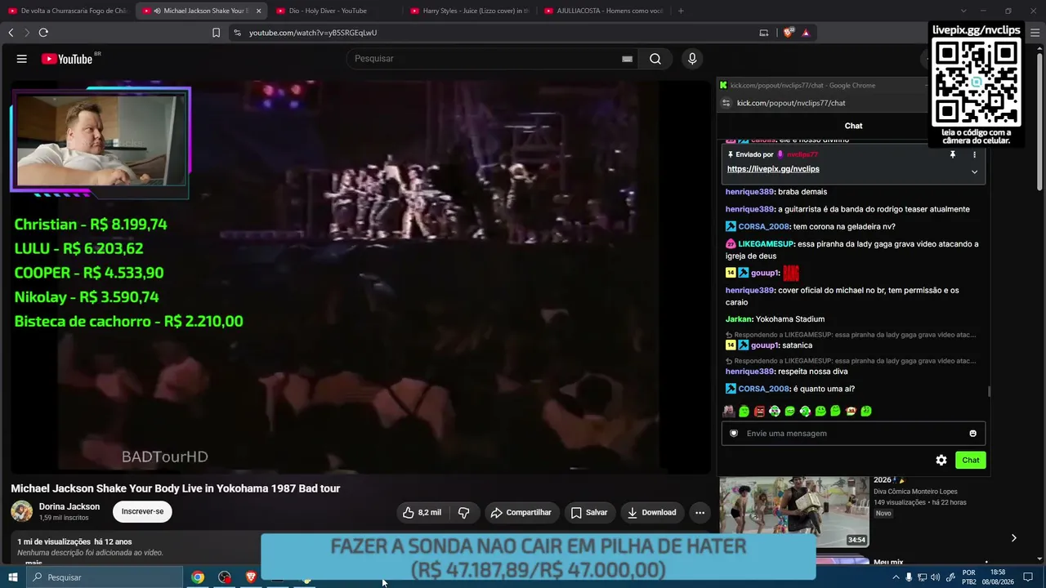Click henrique389 username on 'braba demais' message
The width and height of the screenshot is (1046, 588).
point(749,192)
